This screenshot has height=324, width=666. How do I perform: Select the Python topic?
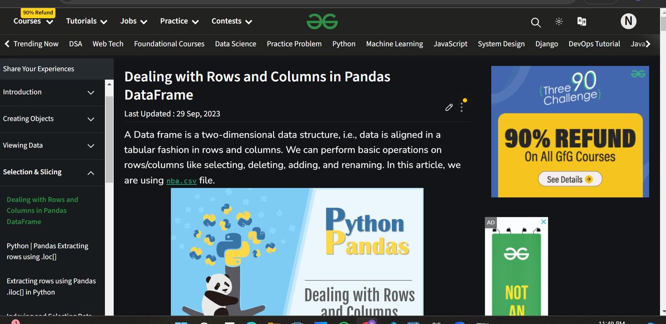tap(344, 44)
